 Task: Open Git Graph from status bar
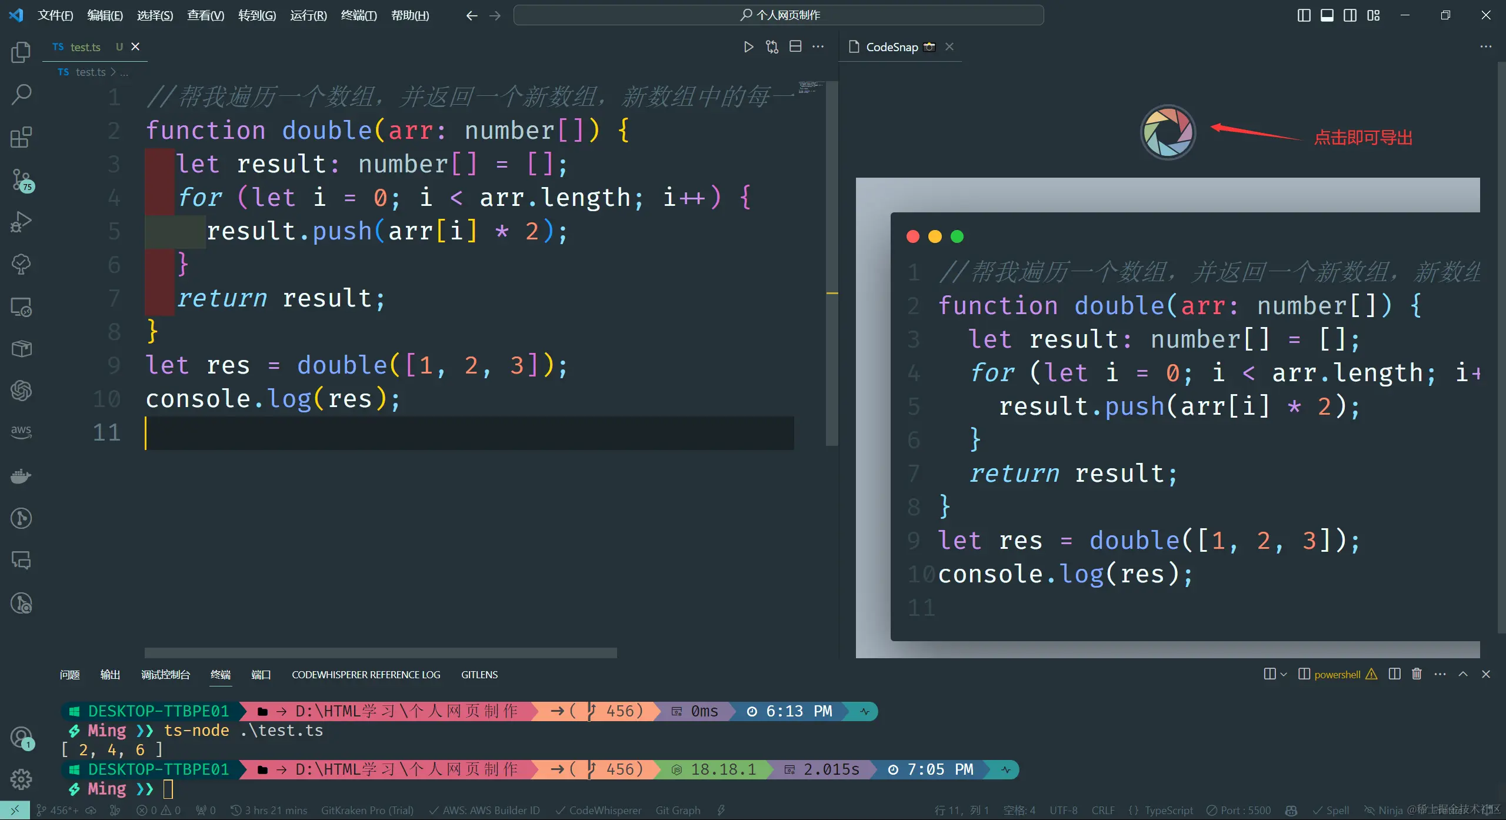click(x=678, y=810)
